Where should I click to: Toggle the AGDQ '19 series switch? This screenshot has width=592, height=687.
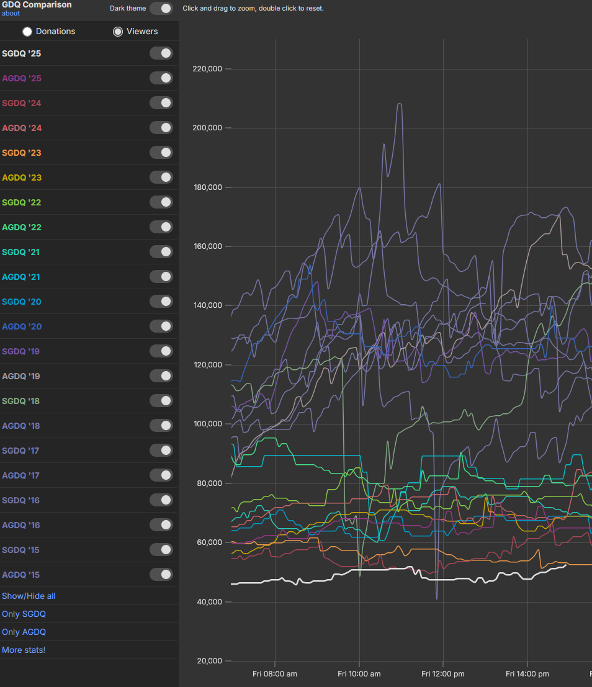pyautogui.click(x=161, y=376)
